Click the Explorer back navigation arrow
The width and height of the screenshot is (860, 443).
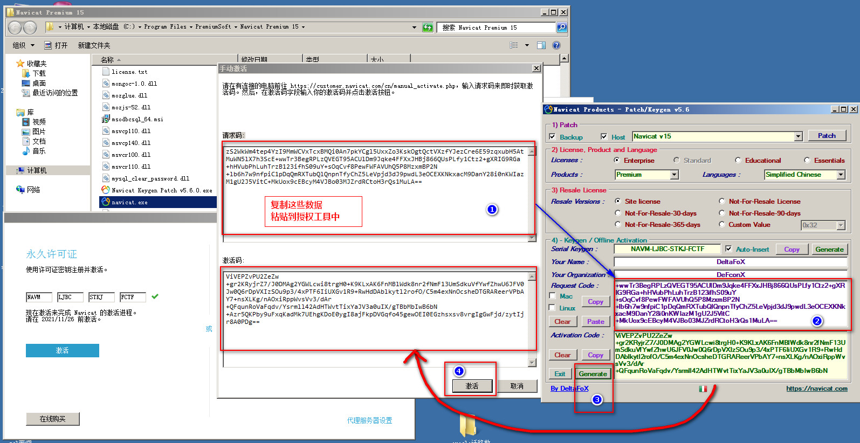(x=15, y=27)
